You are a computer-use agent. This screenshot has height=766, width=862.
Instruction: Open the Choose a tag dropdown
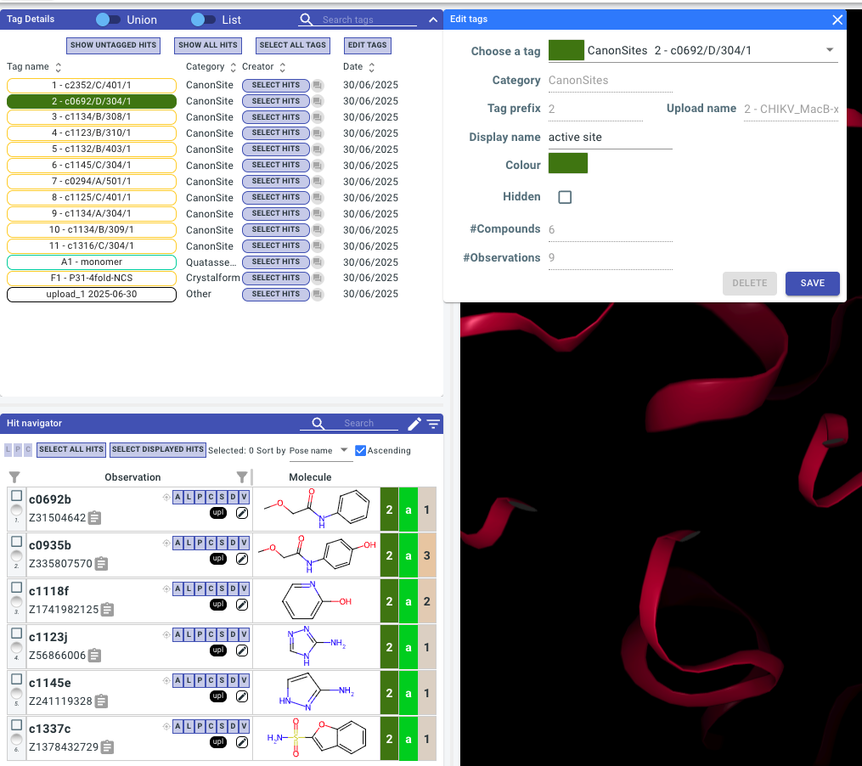tap(693, 51)
